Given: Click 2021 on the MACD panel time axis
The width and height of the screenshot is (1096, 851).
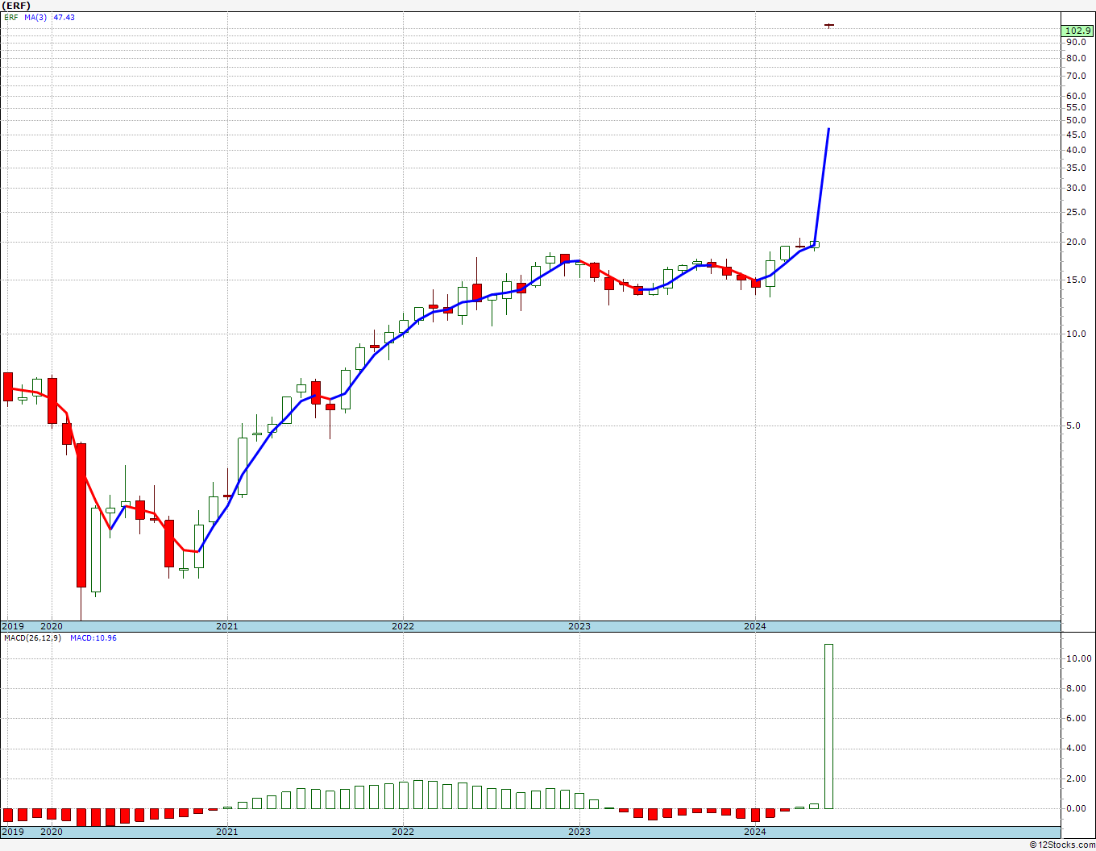Looking at the screenshot, I should coord(226,831).
